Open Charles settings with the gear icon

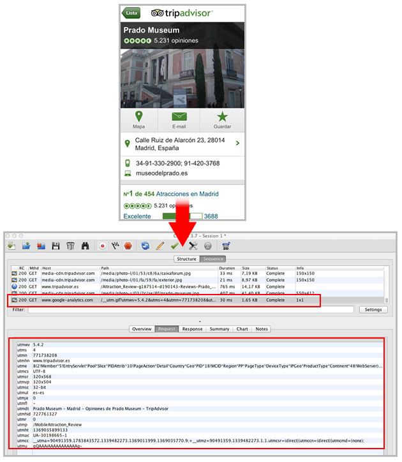tap(208, 246)
